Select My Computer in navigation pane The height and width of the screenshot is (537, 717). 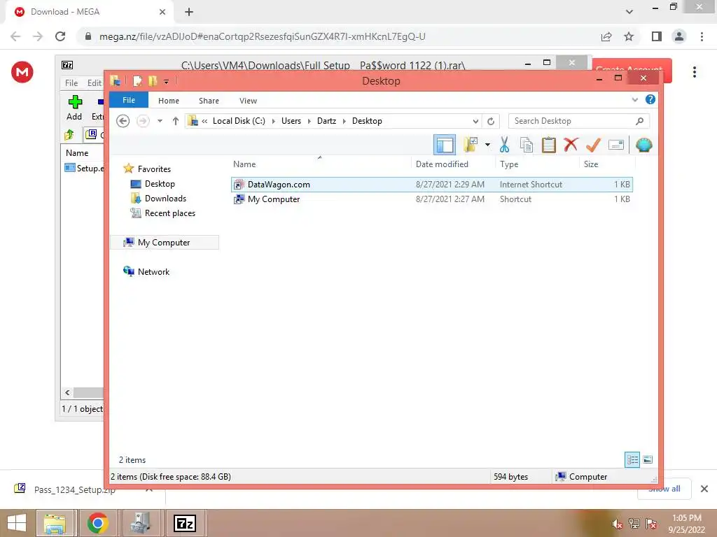point(165,243)
